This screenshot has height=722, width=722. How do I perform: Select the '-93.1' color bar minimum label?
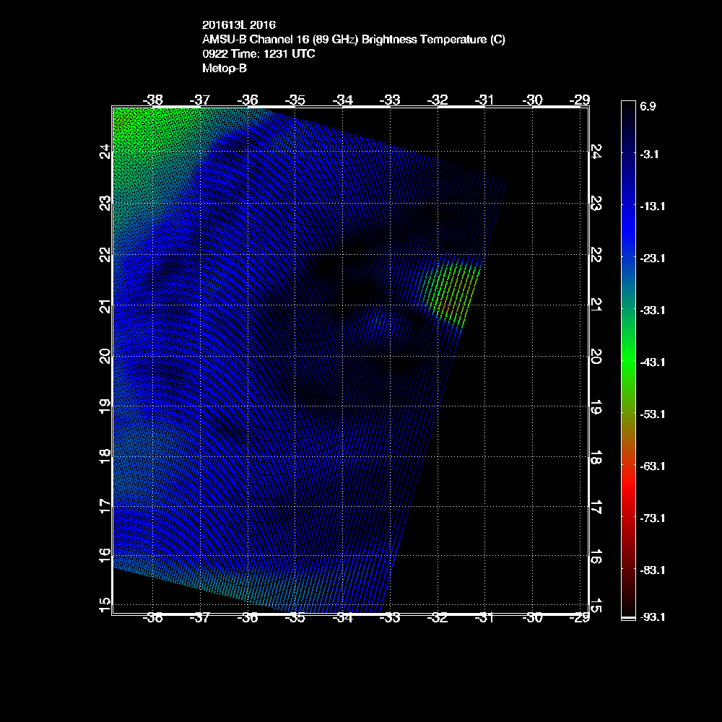[x=652, y=617]
